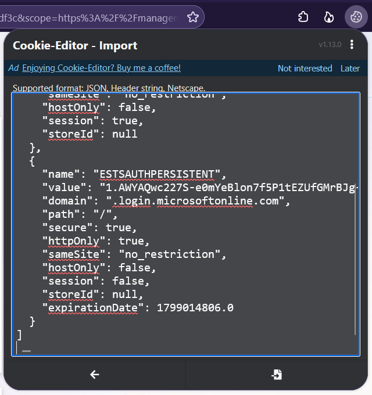The image size is (372, 395).
Task: Open Cookie-Editor three-dot options menu
Action: 352,45
